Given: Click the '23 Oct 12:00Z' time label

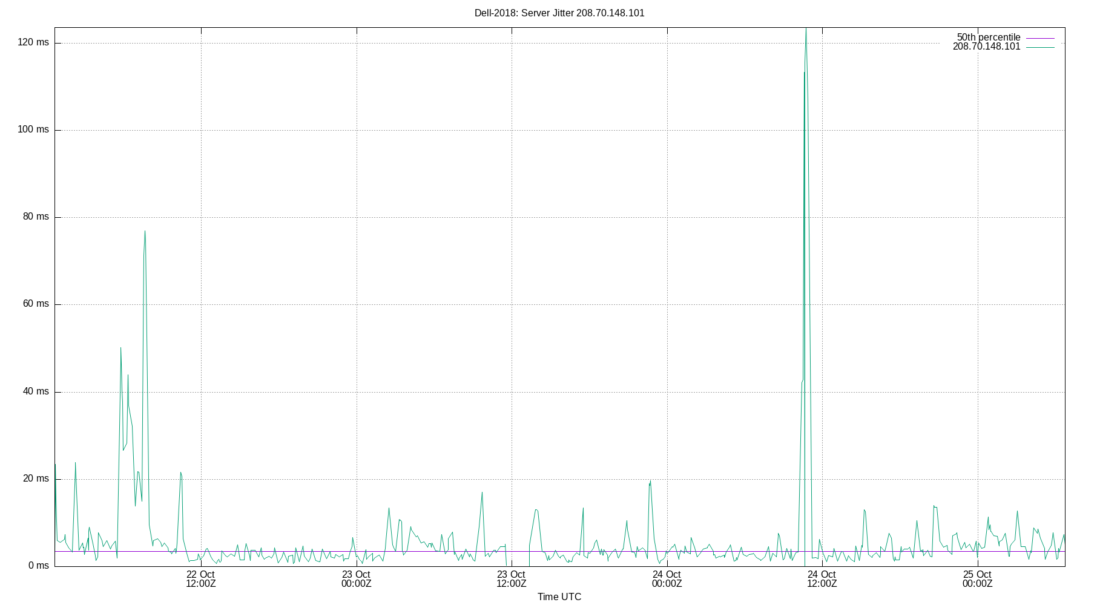Looking at the screenshot, I should [x=512, y=579].
